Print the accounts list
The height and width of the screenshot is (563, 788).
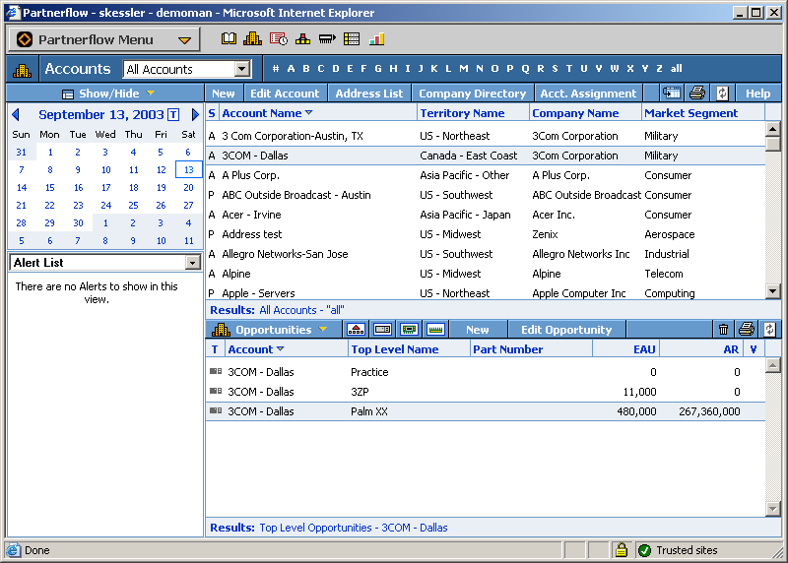tap(697, 93)
